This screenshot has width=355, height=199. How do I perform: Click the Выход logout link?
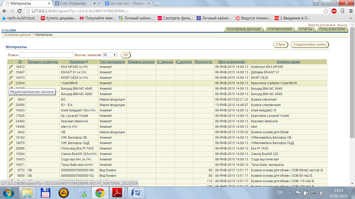click(342, 25)
